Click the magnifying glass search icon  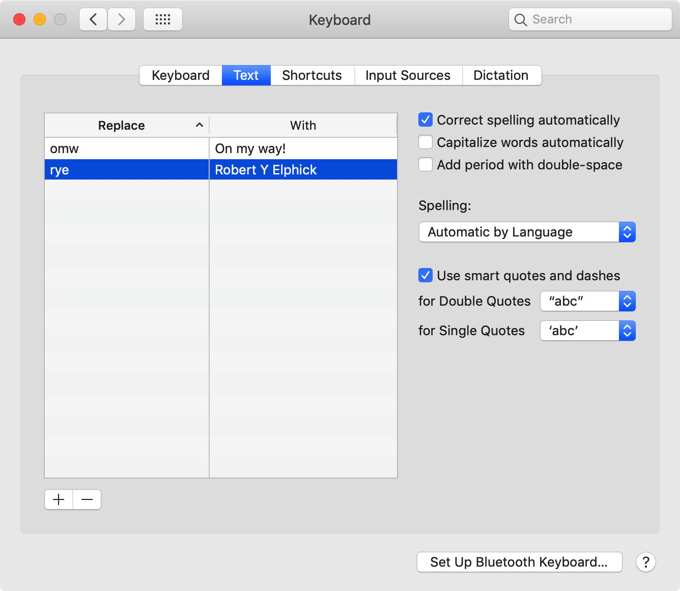[x=521, y=20]
